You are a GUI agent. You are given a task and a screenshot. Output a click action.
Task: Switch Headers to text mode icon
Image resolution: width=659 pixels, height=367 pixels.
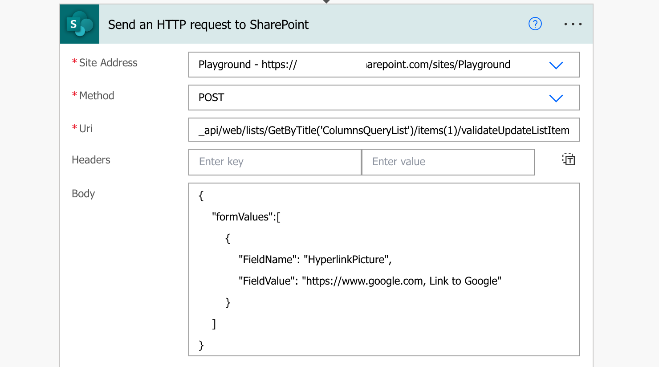pos(569,159)
